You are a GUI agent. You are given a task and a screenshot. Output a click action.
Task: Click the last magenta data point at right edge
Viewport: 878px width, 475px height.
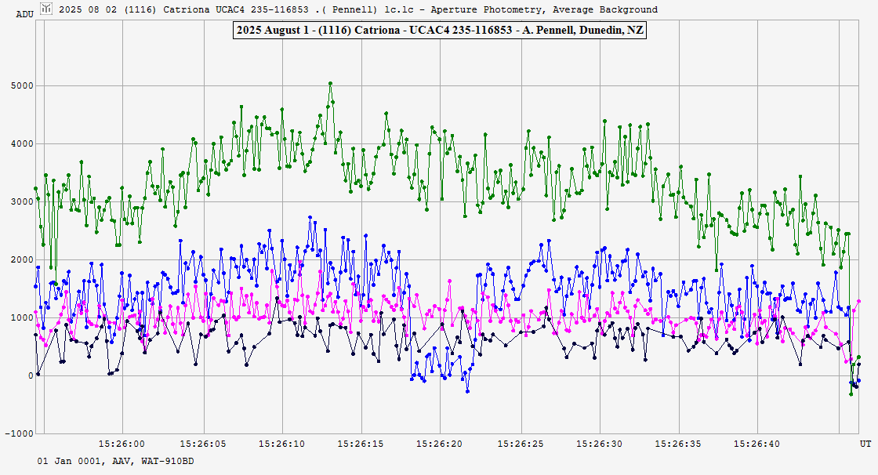[859, 301]
